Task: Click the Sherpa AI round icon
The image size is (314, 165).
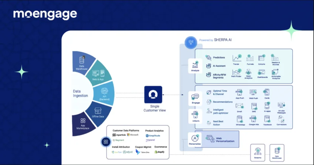Action: point(191,42)
